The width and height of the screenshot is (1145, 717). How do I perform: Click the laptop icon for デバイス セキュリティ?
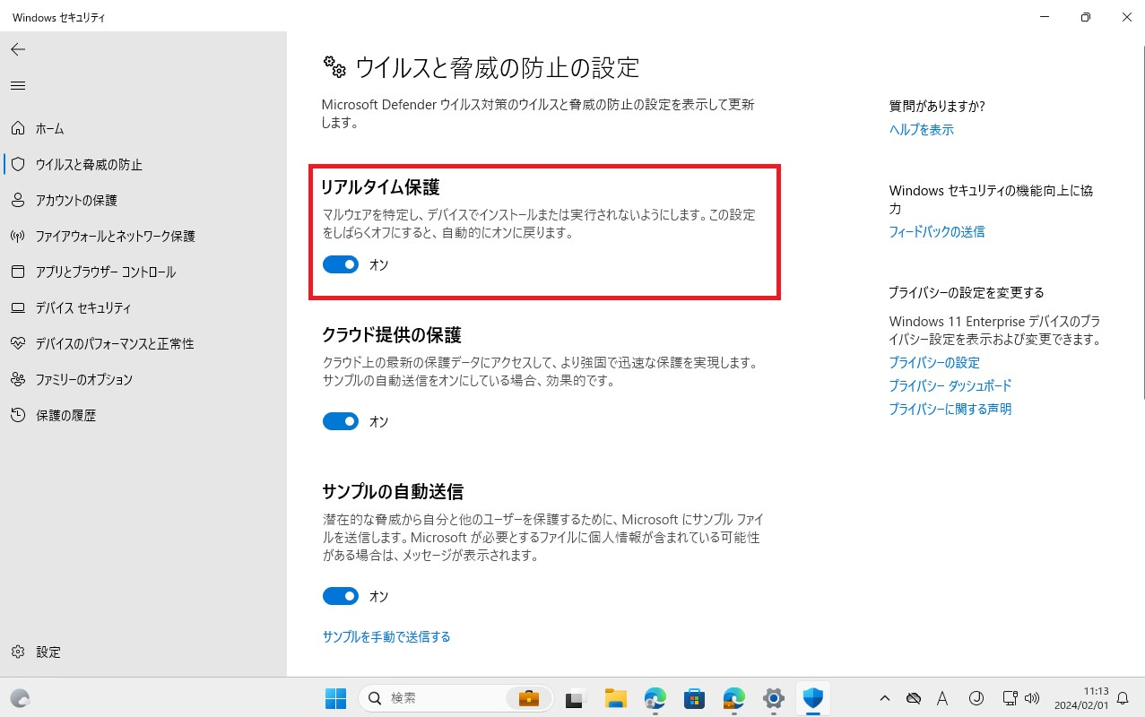[18, 307]
